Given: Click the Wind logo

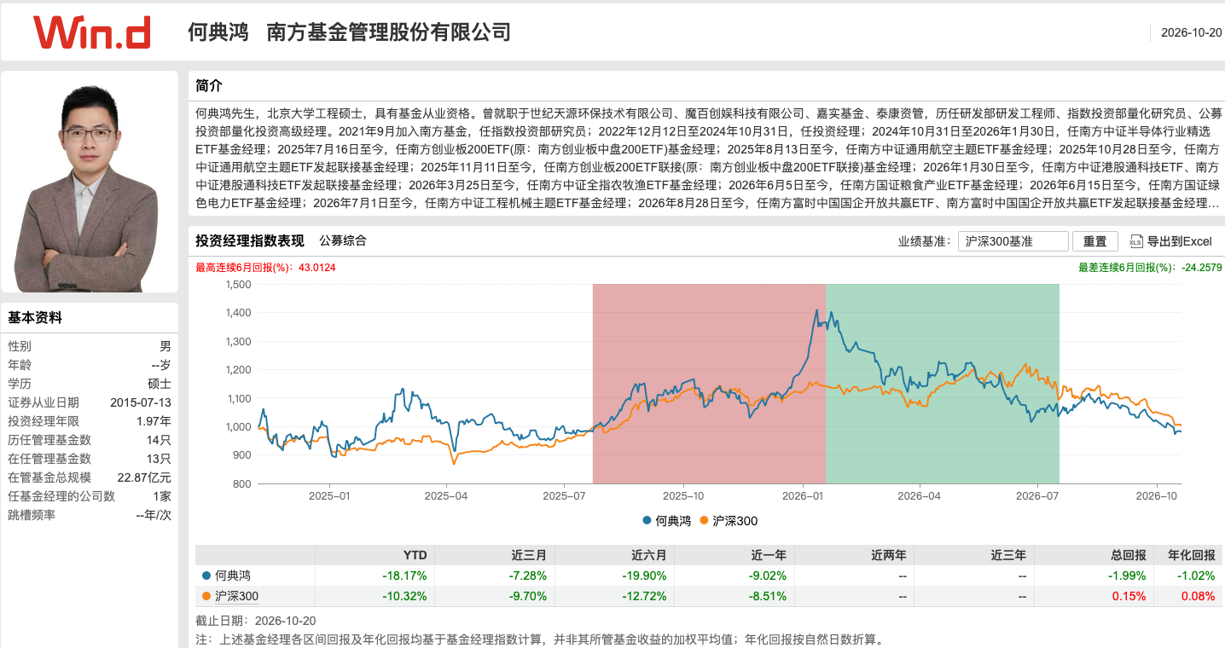Looking at the screenshot, I should coord(92,32).
